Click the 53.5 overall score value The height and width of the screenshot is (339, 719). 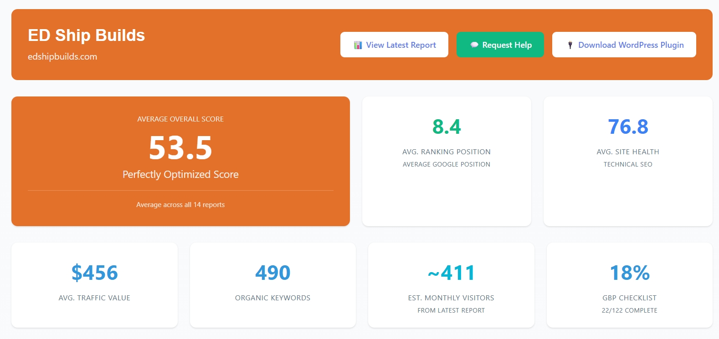pos(180,148)
